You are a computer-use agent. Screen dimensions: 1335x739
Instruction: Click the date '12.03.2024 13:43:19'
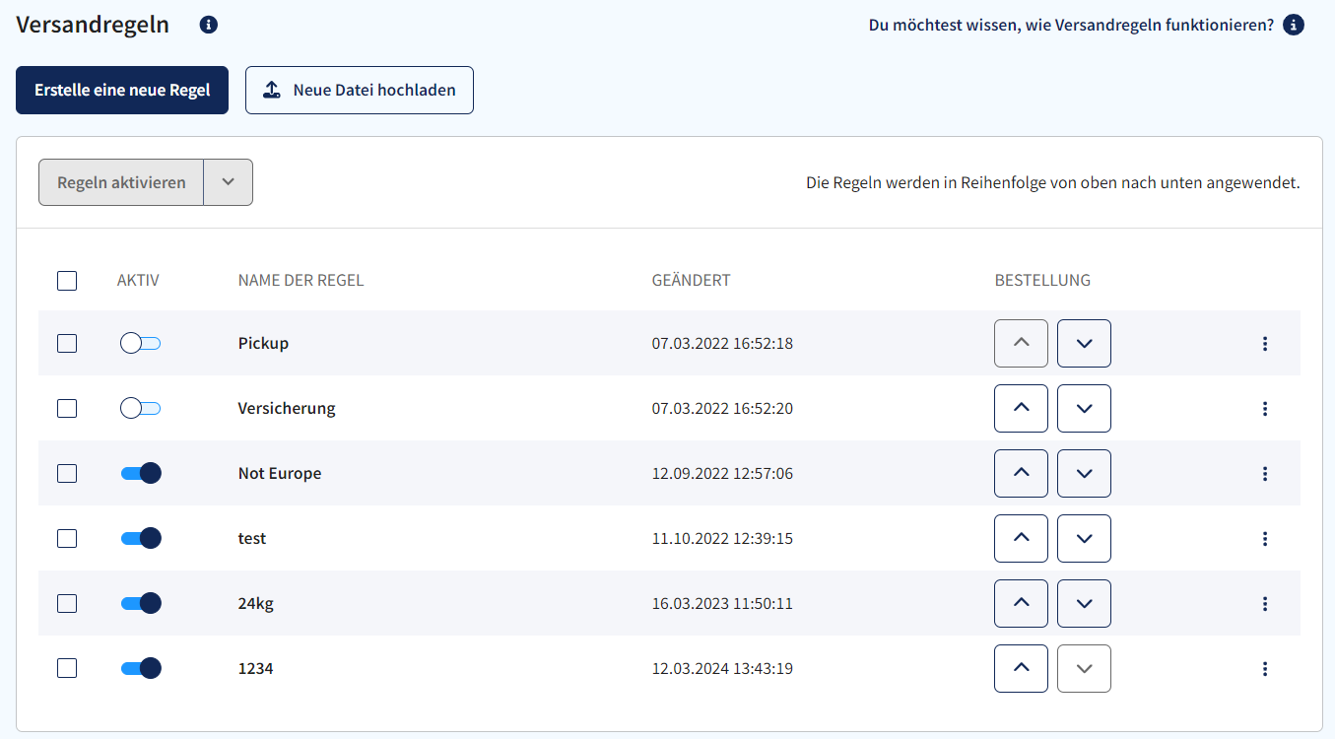click(722, 669)
